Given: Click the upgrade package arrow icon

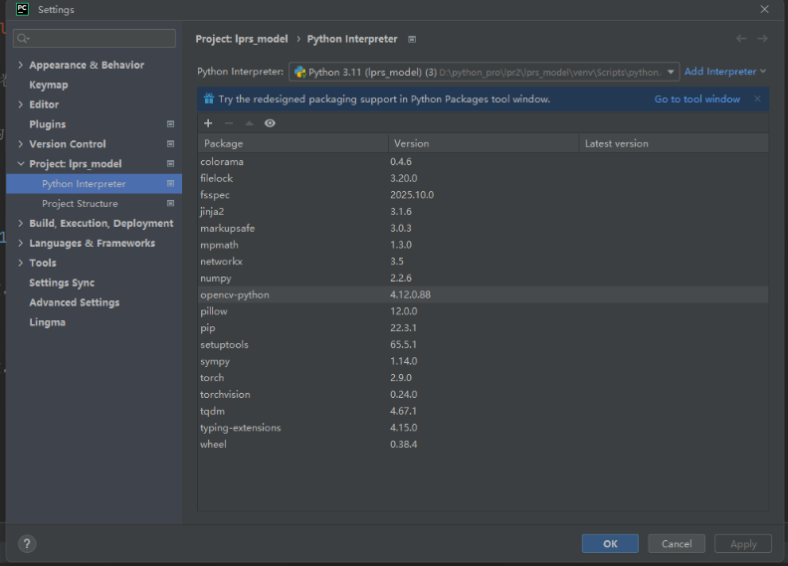Looking at the screenshot, I should [250, 123].
